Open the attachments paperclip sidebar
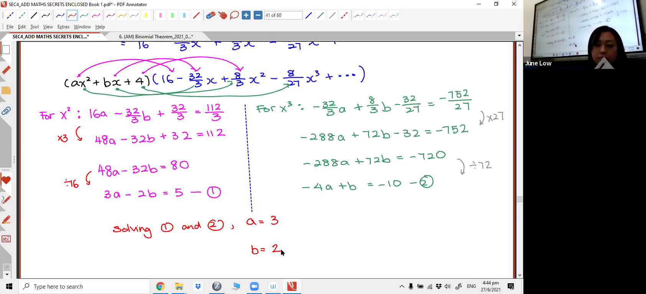 tap(6, 111)
